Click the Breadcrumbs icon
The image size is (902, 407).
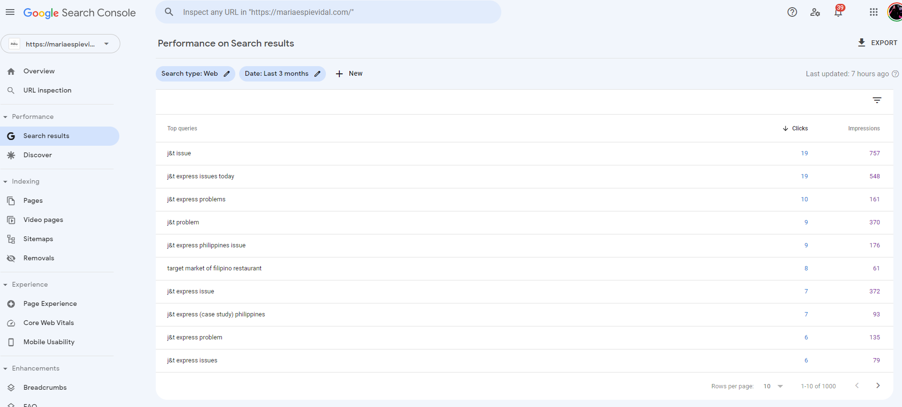(11, 388)
